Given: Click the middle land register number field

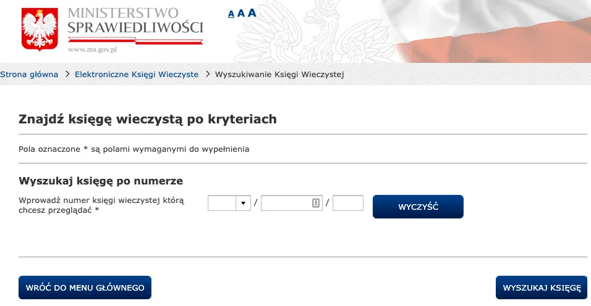Looking at the screenshot, I should 292,203.
